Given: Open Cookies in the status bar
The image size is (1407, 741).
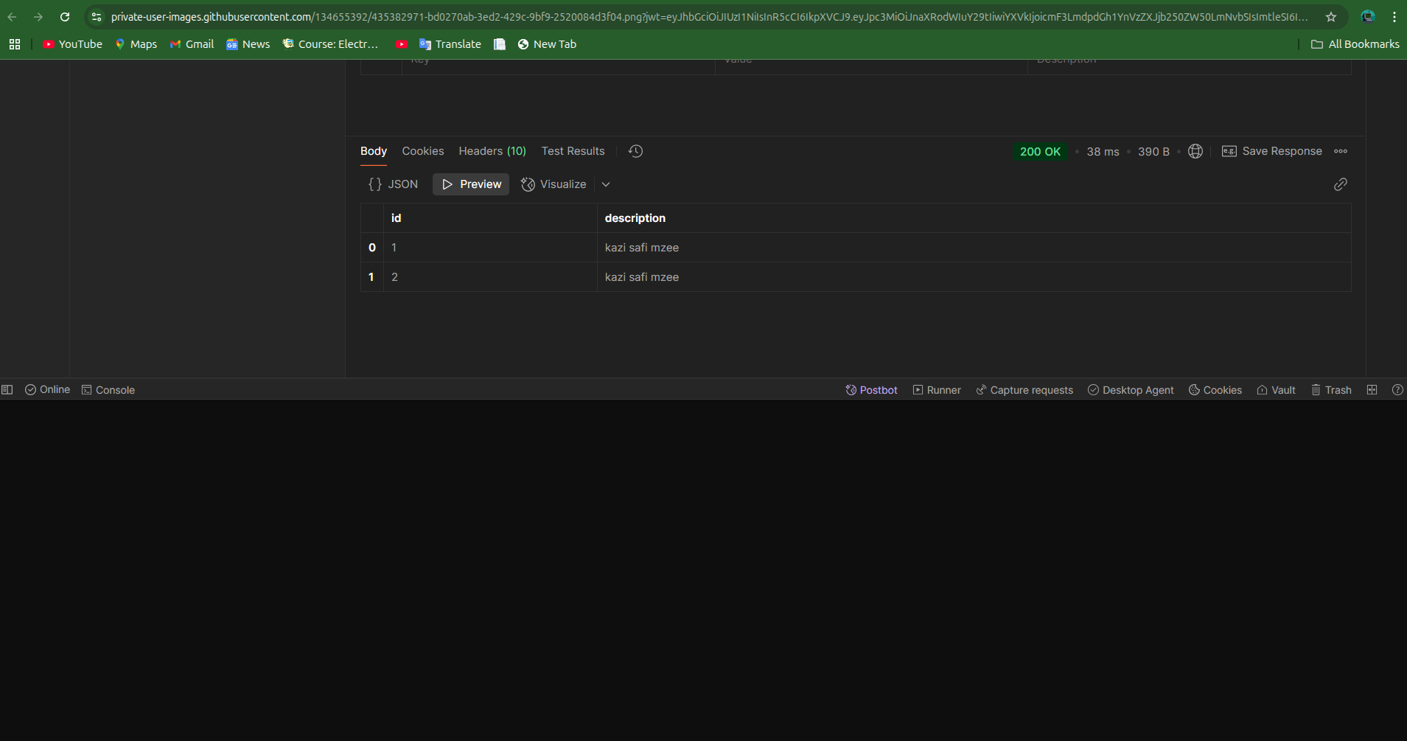Looking at the screenshot, I should 1215,390.
